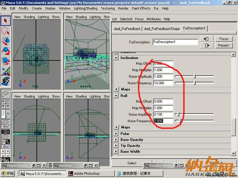Click the FurDescription name input field
238x178 pixels.
point(175,42)
